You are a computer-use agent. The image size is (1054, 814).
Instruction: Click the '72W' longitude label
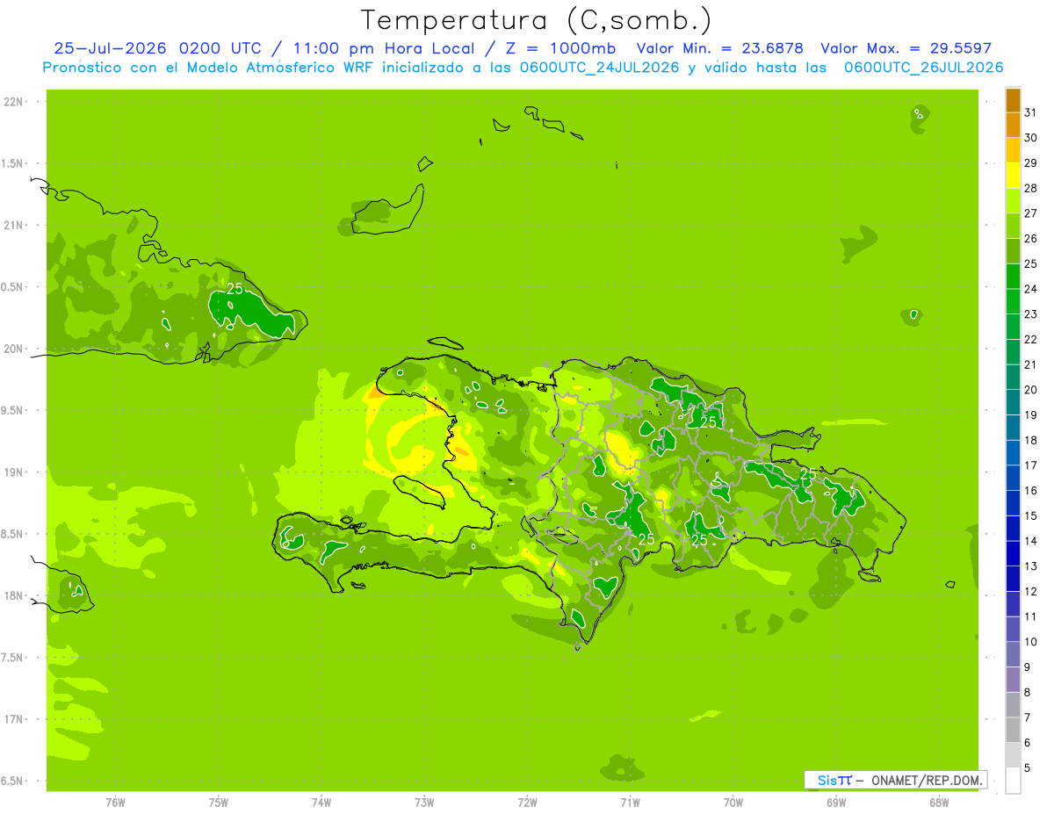click(527, 802)
